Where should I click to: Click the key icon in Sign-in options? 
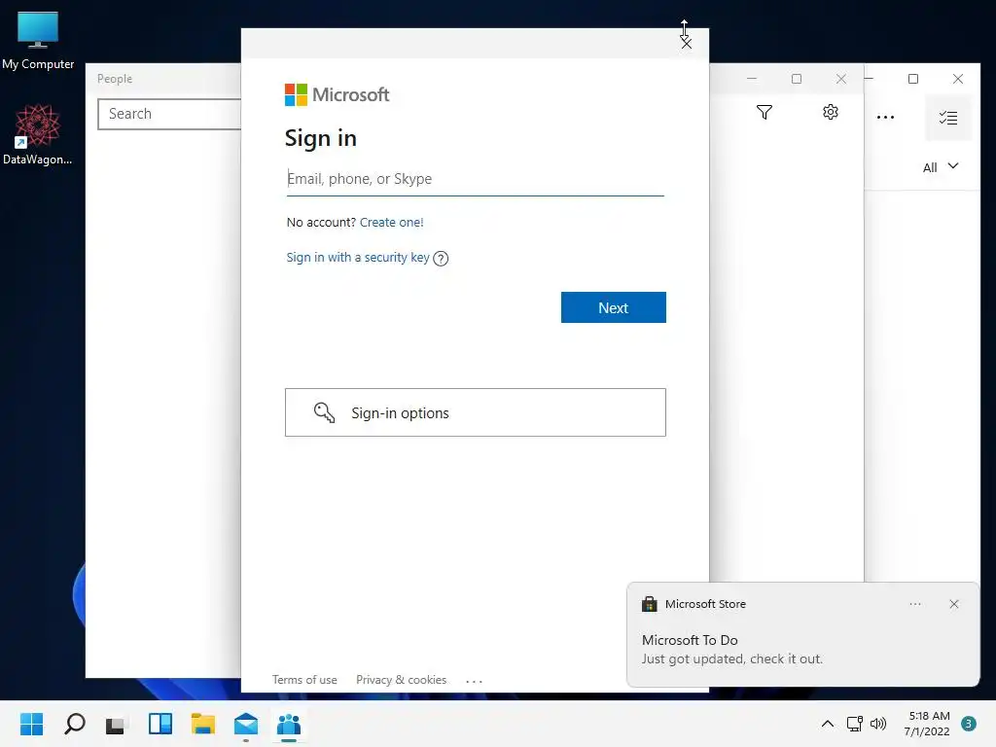click(324, 412)
